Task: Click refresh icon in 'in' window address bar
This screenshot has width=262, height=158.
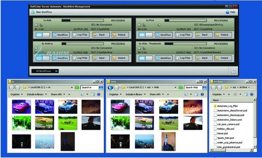Action: point(77,87)
